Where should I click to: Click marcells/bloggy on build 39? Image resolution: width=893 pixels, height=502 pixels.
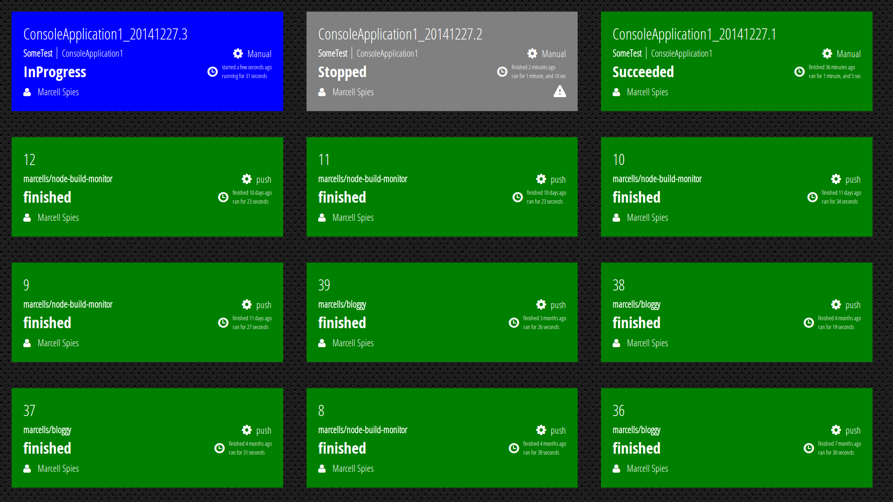(342, 304)
